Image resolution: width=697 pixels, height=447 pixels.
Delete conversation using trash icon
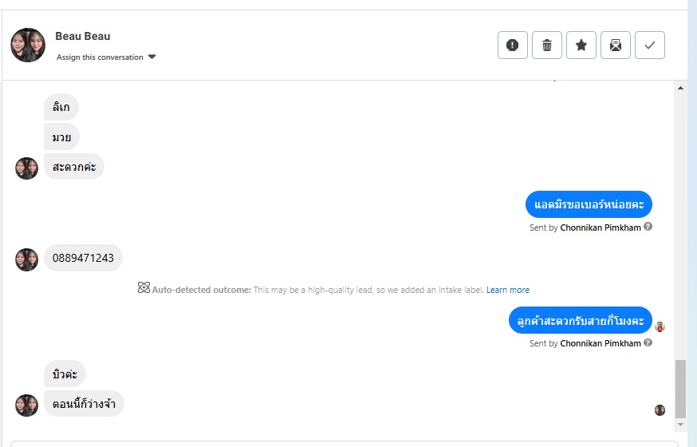point(547,45)
